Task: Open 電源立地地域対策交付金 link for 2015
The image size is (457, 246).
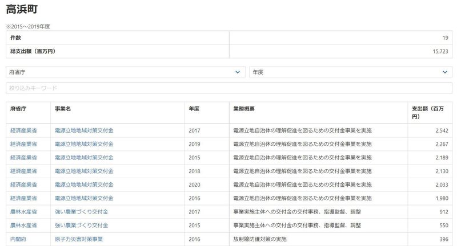Action: click(84, 157)
